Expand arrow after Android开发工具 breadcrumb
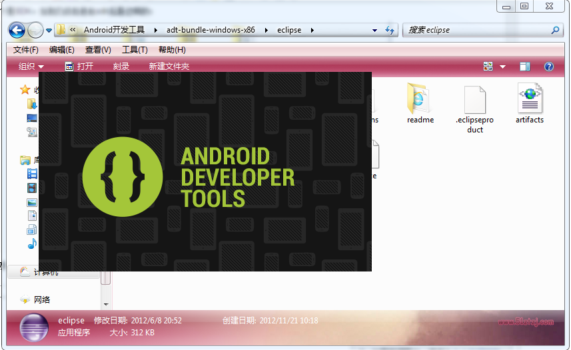 click(156, 30)
